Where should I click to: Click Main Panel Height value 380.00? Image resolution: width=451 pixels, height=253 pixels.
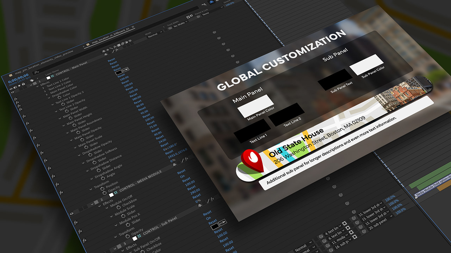coord(137,98)
